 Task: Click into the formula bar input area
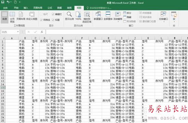117,32
